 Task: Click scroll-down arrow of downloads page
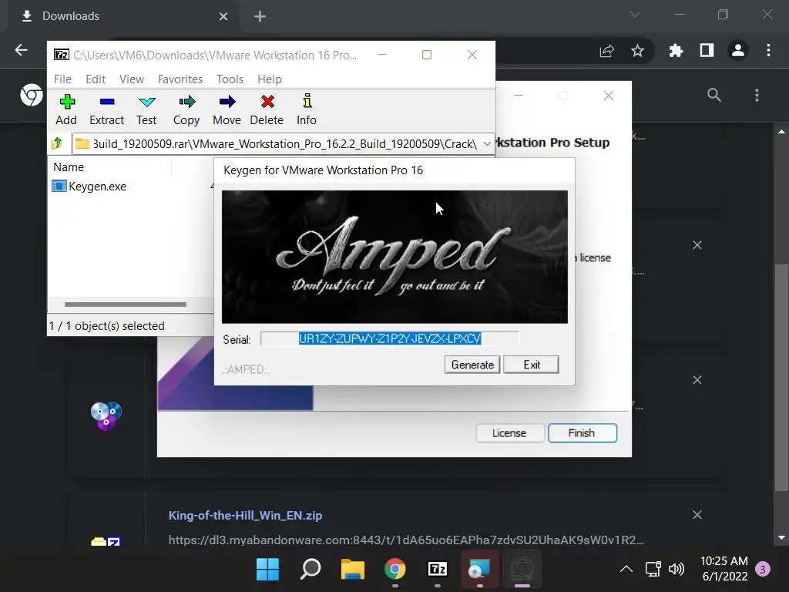pyautogui.click(x=781, y=537)
